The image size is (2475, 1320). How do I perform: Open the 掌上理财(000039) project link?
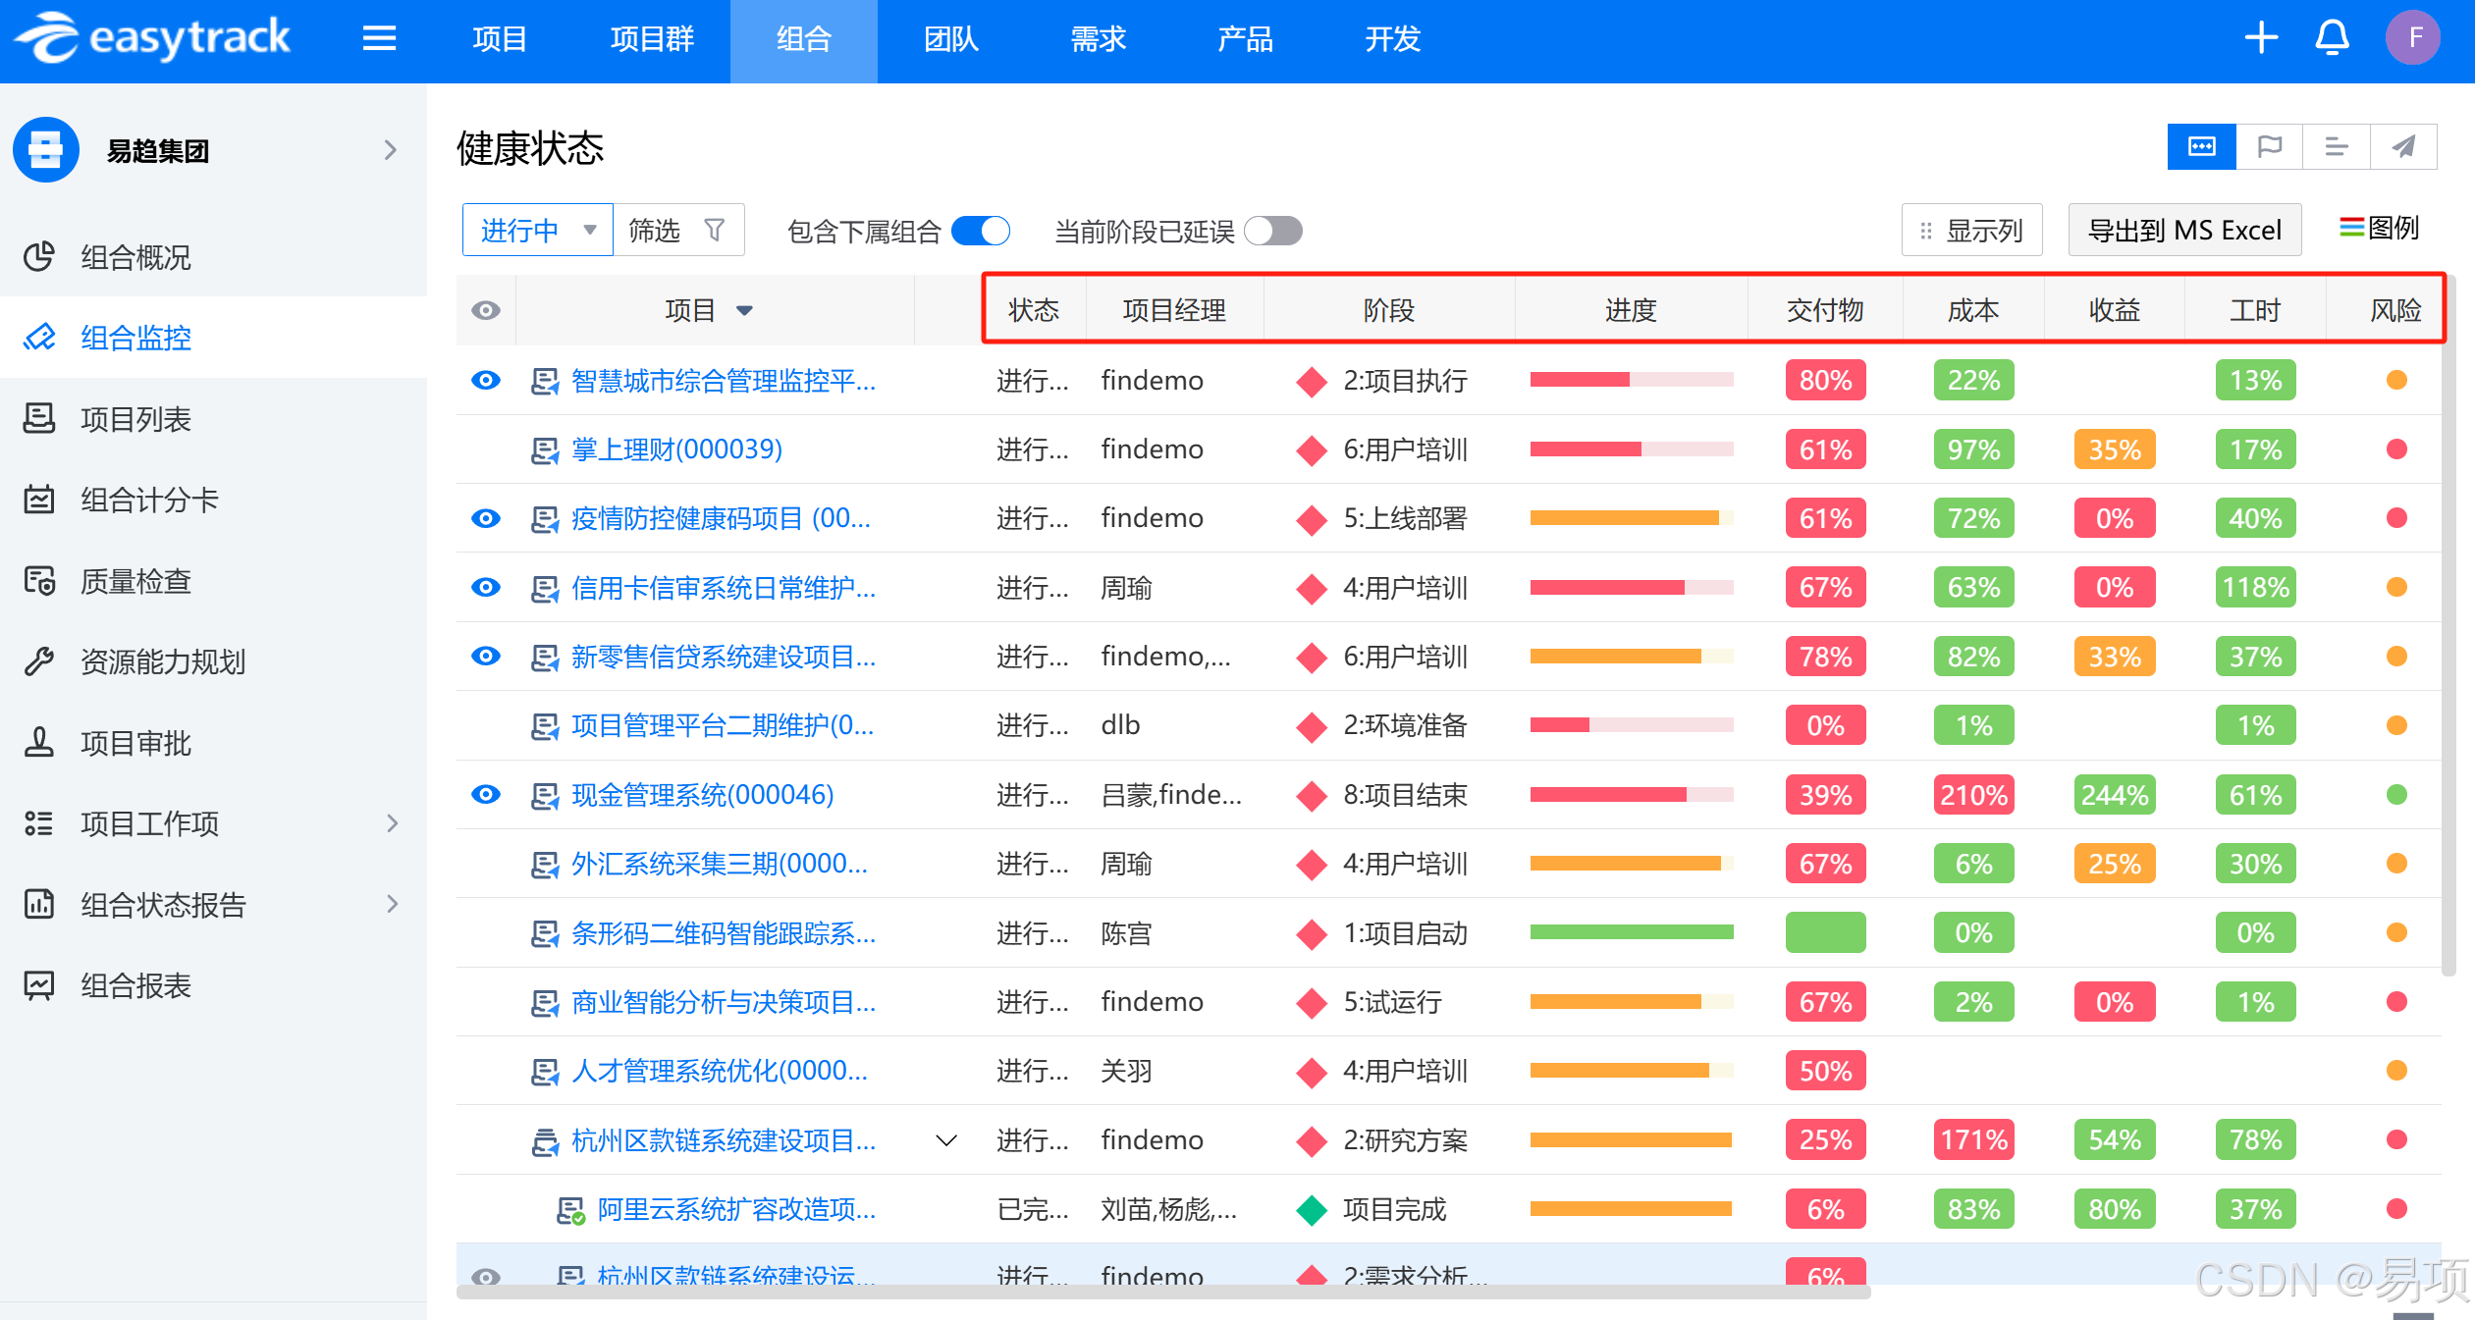point(676,449)
